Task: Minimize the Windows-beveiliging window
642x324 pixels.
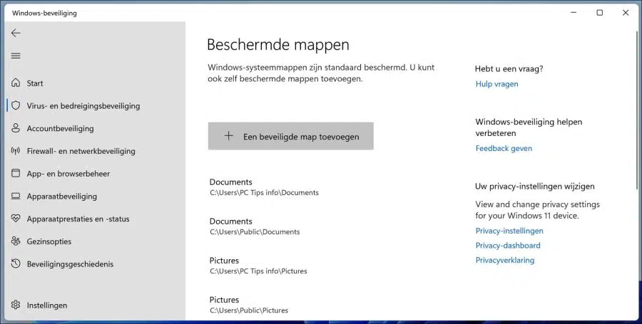Action: click(574, 13)
